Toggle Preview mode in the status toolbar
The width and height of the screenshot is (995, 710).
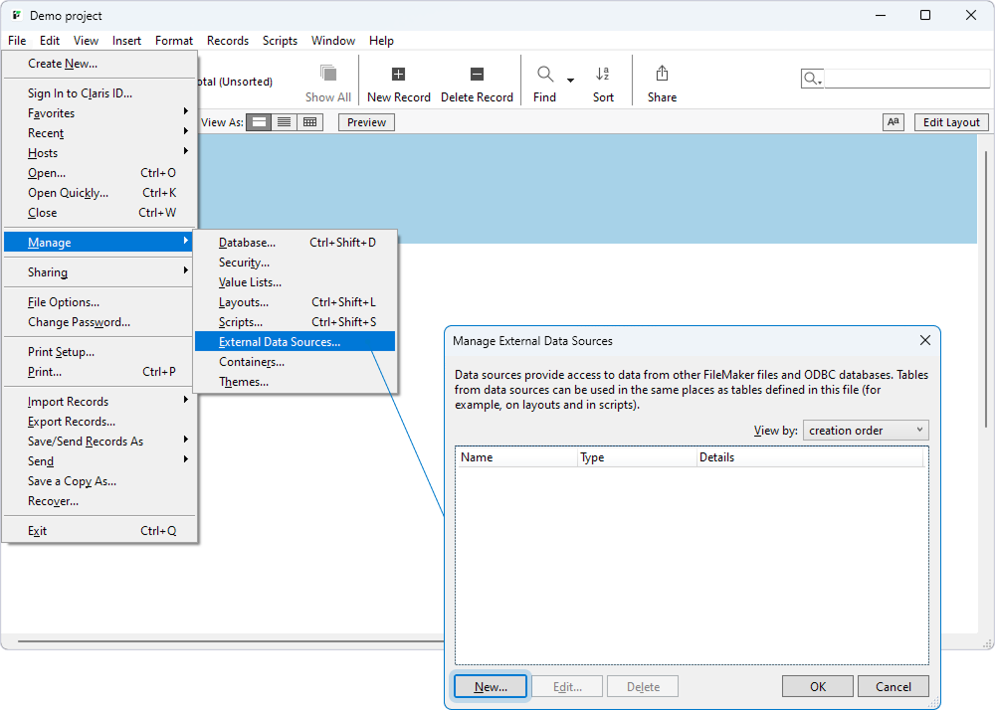(365, 121)
